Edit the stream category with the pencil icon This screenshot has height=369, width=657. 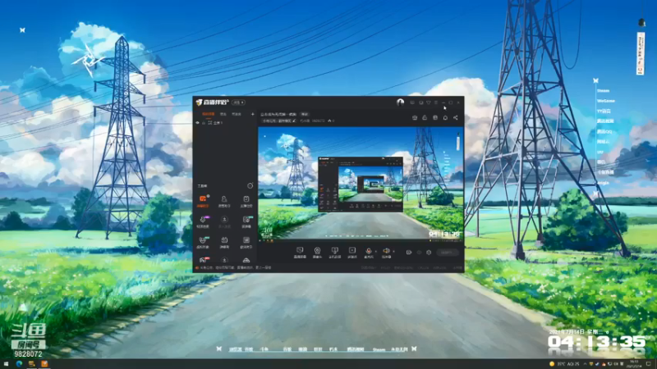click(294, 121)
